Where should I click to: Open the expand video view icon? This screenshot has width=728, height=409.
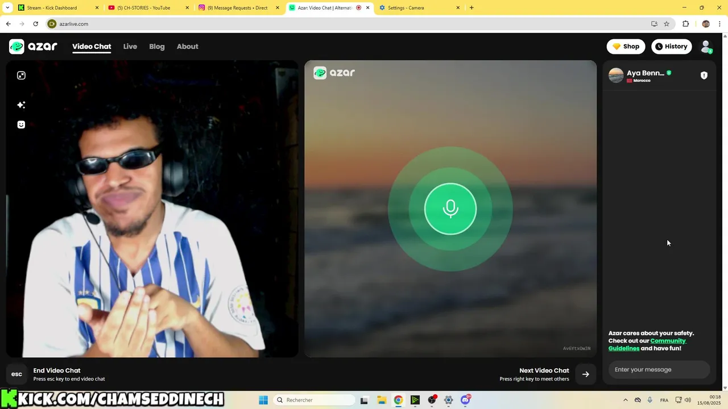[x=21, y=76]
